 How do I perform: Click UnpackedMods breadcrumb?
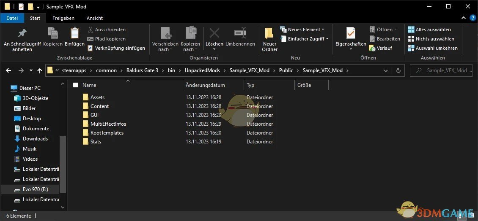coord(203,70)
